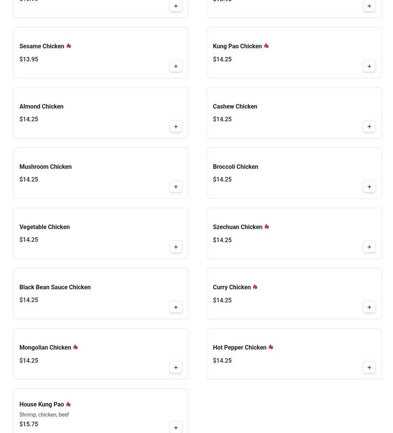Tap the plus icon for Curry Chicken
The image size is (393, 433).
[369, 307]
